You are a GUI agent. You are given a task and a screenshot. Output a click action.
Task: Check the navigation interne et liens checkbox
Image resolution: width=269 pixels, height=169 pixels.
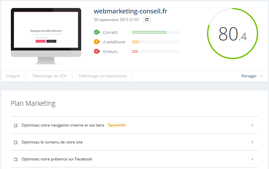tap(16, 126)
